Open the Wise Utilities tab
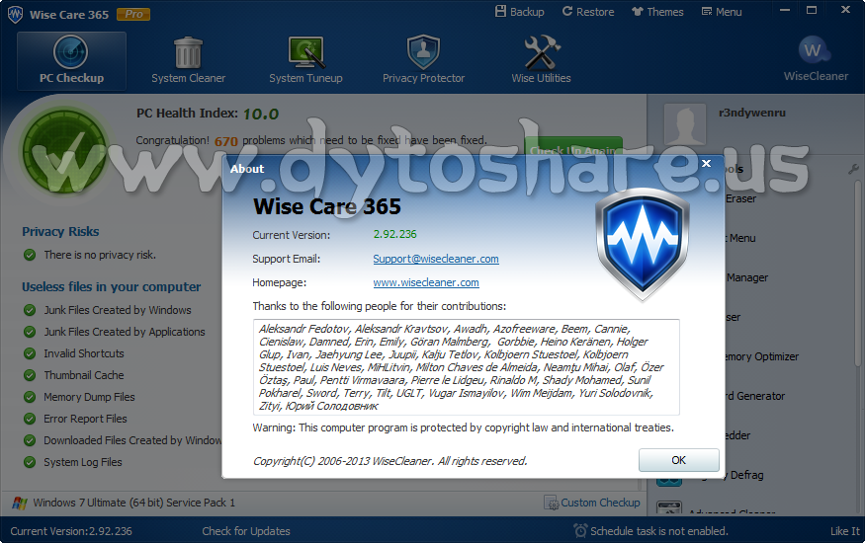The image size is (865, 543). click(x=541, y=60)
